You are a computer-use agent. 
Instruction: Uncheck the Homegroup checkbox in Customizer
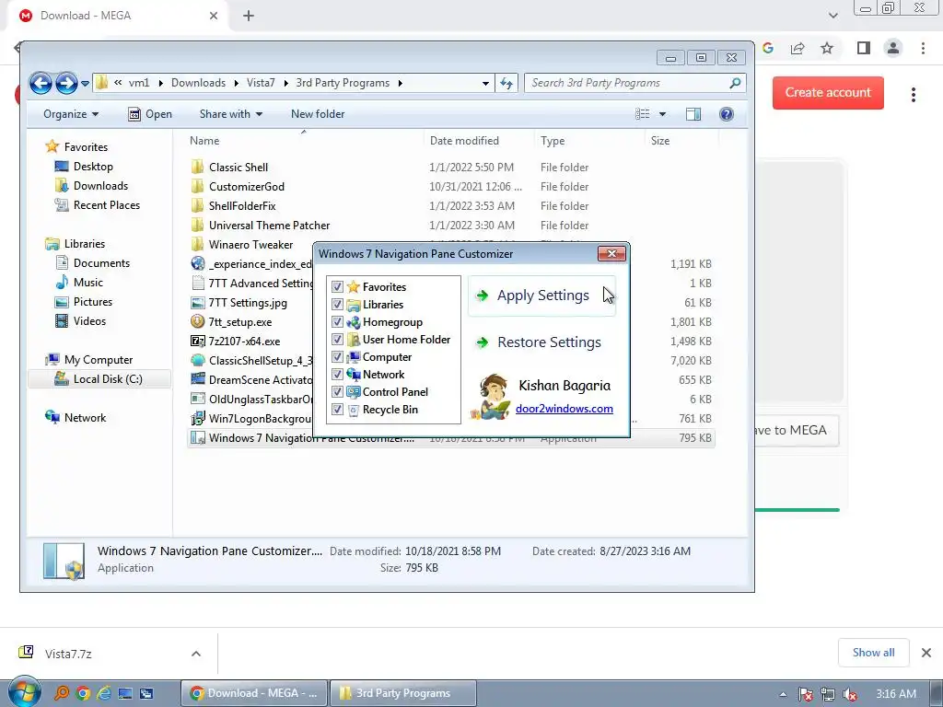click(x=337, y=321)
